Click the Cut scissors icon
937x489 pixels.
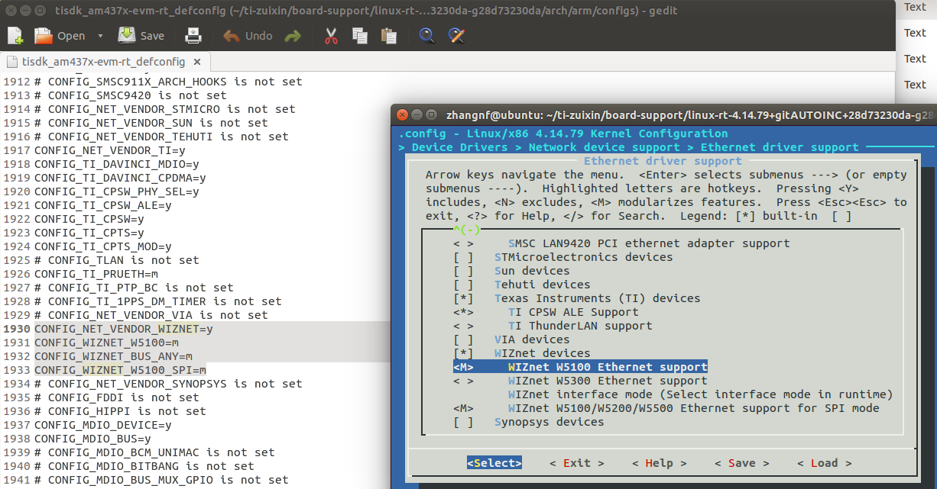click(x=331, y=36)
